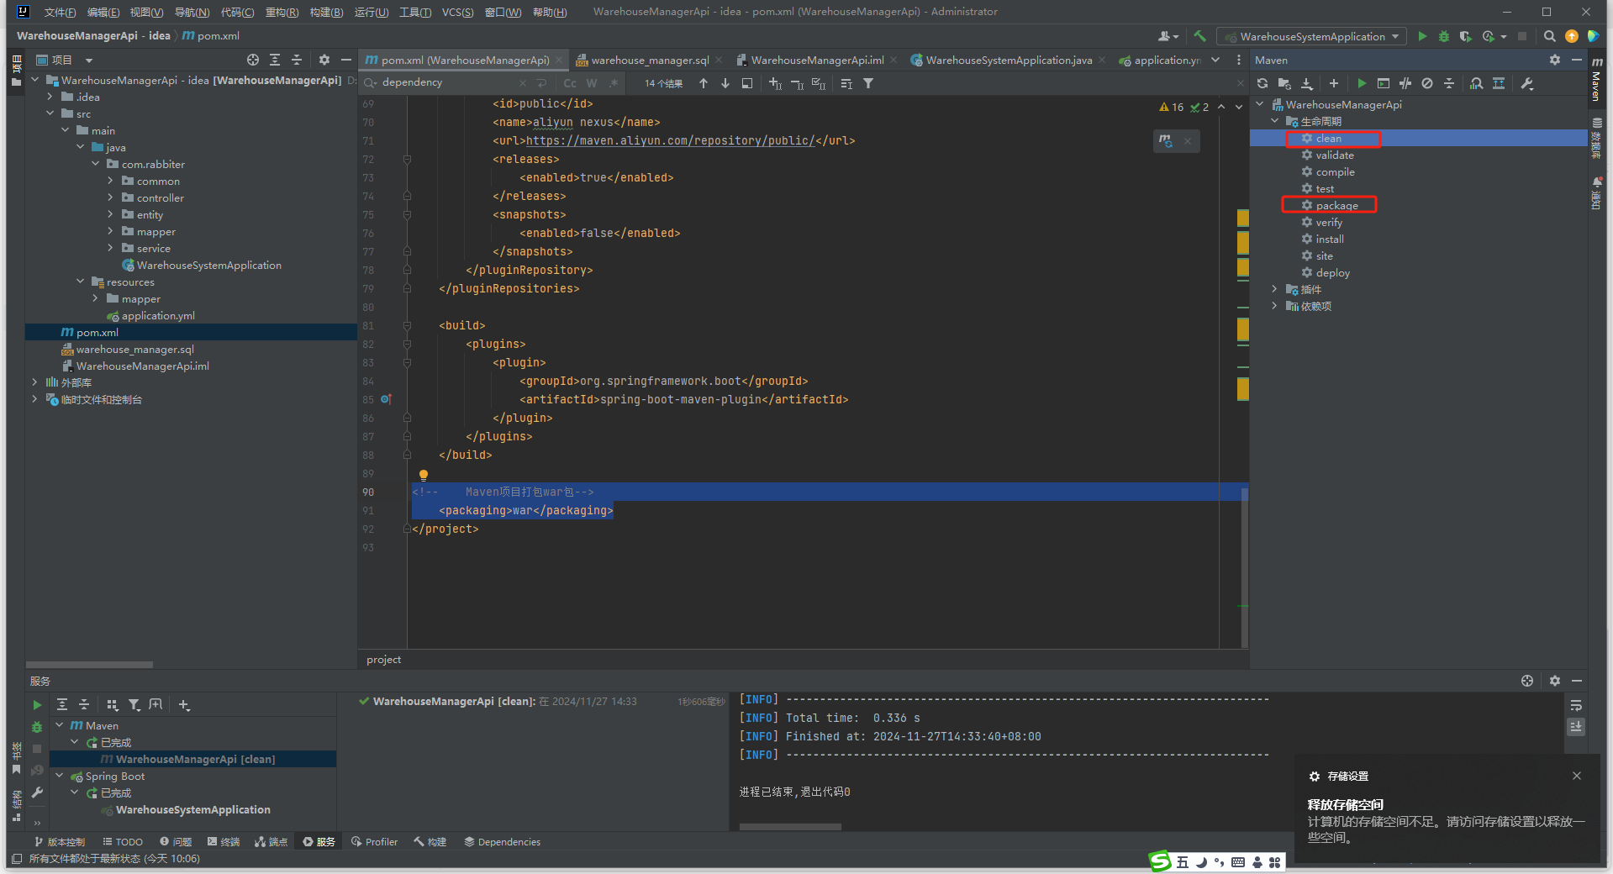Click the console output horizontal scrollbar

click(x=790, y=827)
